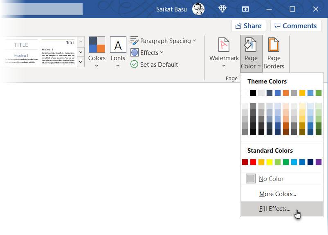This screenshot has width=328, height=235.
Task: Open the theme Fonts gallery
Action: [118, 45]
